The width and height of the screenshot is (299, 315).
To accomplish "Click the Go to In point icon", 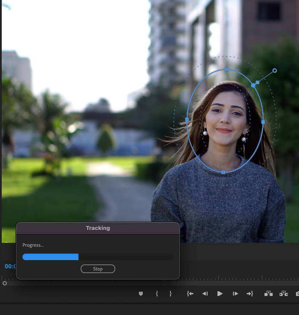I will (190, 294).
